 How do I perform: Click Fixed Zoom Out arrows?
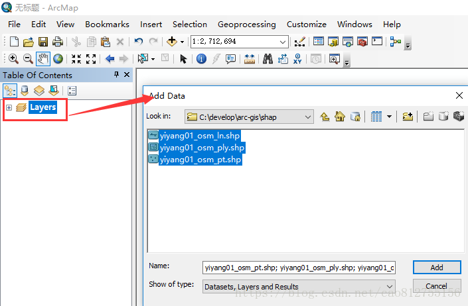coord(91,59)
